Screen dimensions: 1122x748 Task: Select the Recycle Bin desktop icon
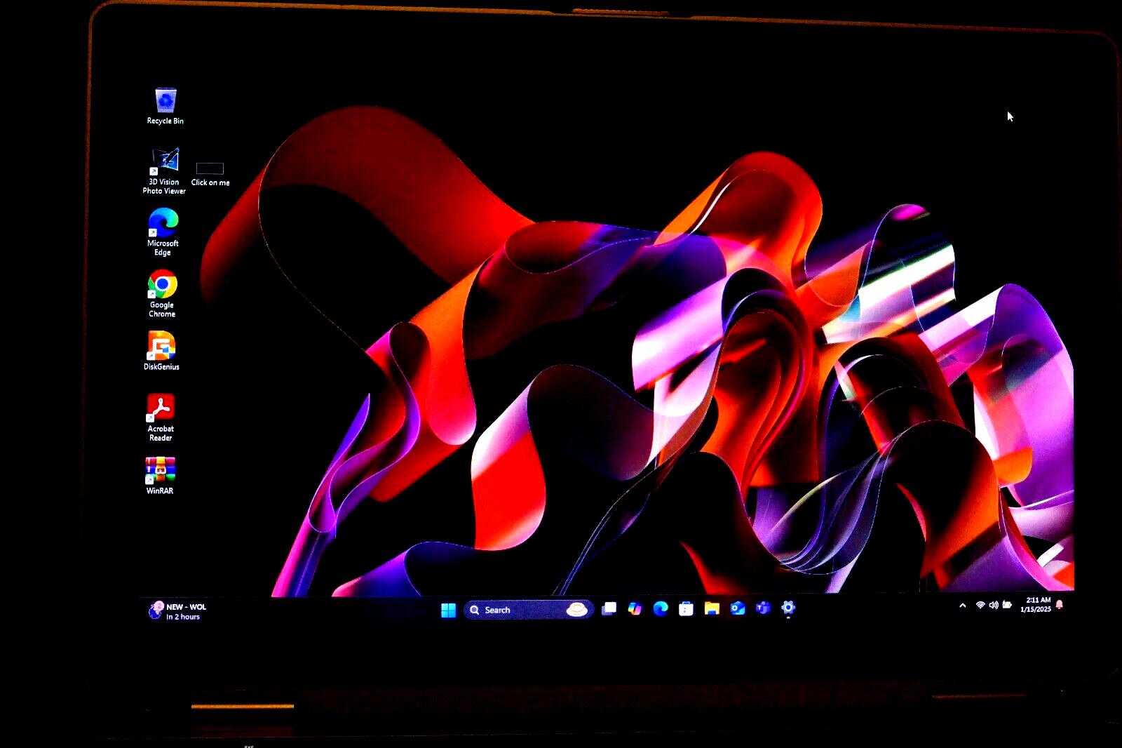165,106
